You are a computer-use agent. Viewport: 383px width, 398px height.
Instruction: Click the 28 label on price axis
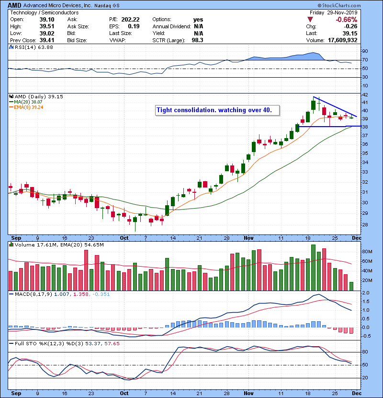[x=365, y=224]
